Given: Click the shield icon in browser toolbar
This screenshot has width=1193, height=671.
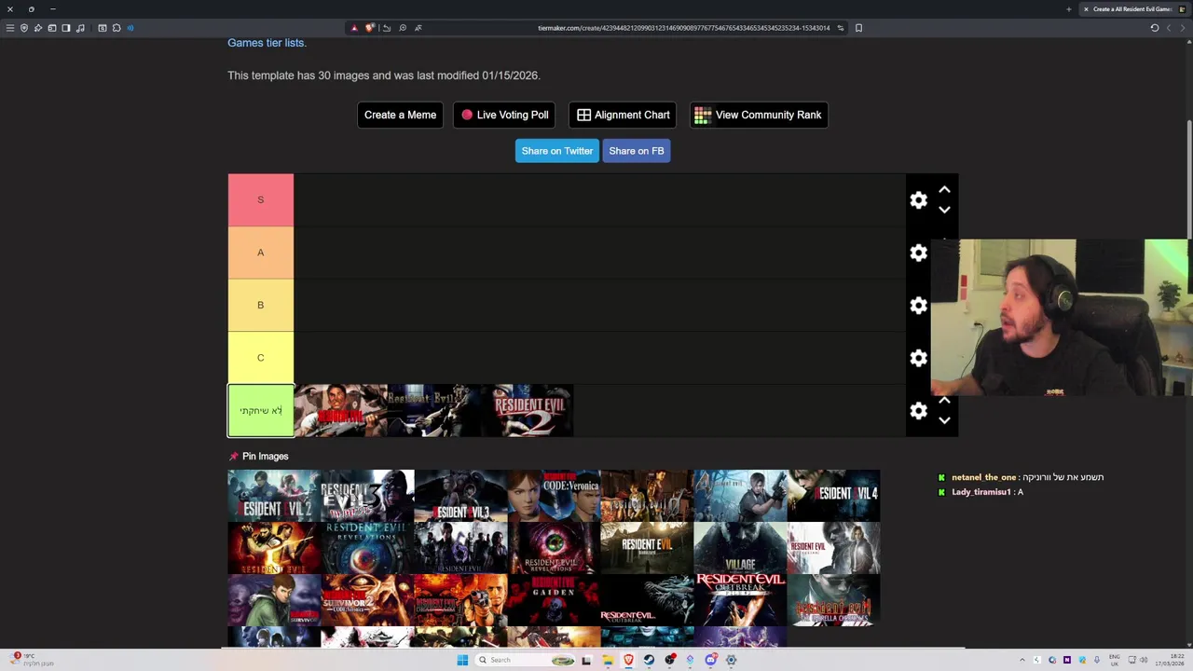Looking at the screenshot, I should pos(24,28).
